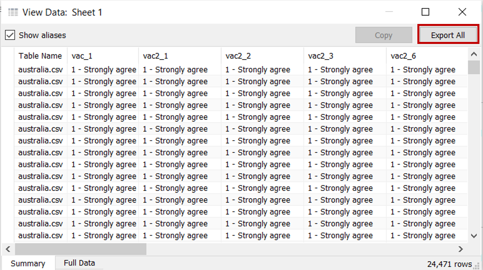
Task: Click the Table Name column header
Action: click(x=40, y=56)
